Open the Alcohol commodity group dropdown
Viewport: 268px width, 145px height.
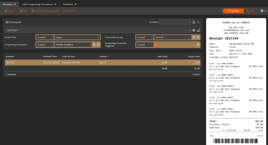point(173,37)
